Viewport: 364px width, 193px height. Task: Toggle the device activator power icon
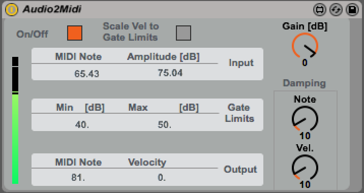(11, 10)
